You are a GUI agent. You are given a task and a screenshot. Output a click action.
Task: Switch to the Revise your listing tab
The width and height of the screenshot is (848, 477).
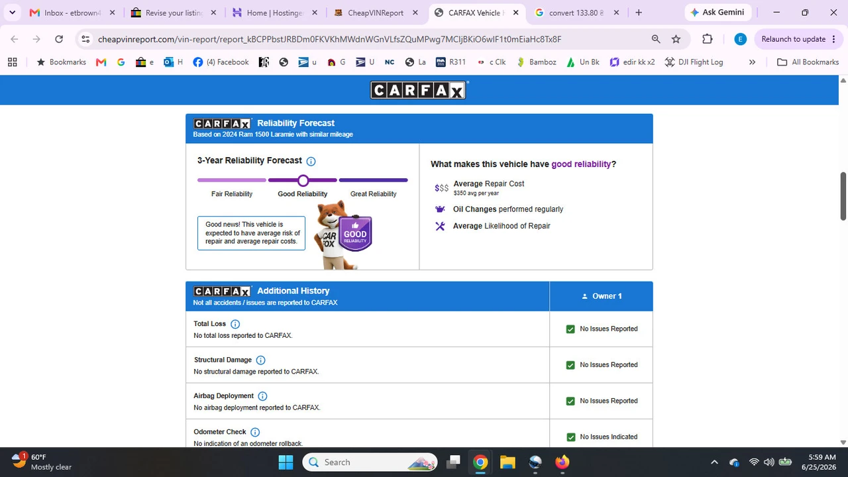174,13
